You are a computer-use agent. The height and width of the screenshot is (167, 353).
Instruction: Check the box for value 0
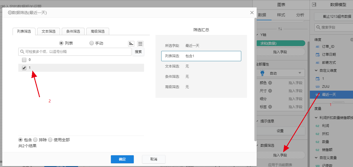pyautogui.click(x=24, y=60)
